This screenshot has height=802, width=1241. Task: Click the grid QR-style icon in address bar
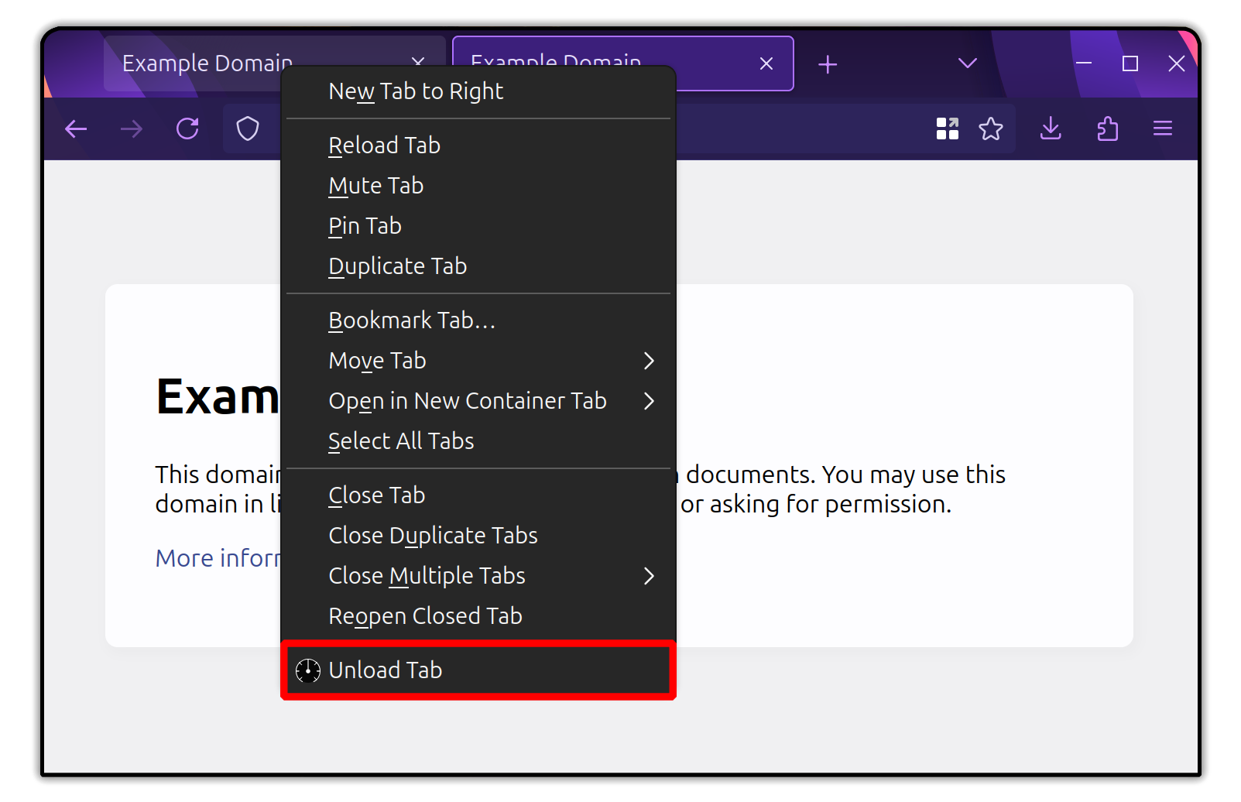[x=948, y=129]
